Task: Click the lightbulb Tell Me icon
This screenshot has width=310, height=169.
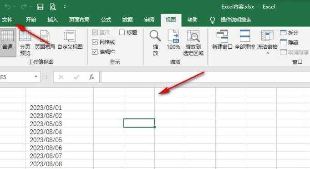Action: pos(213,20)
